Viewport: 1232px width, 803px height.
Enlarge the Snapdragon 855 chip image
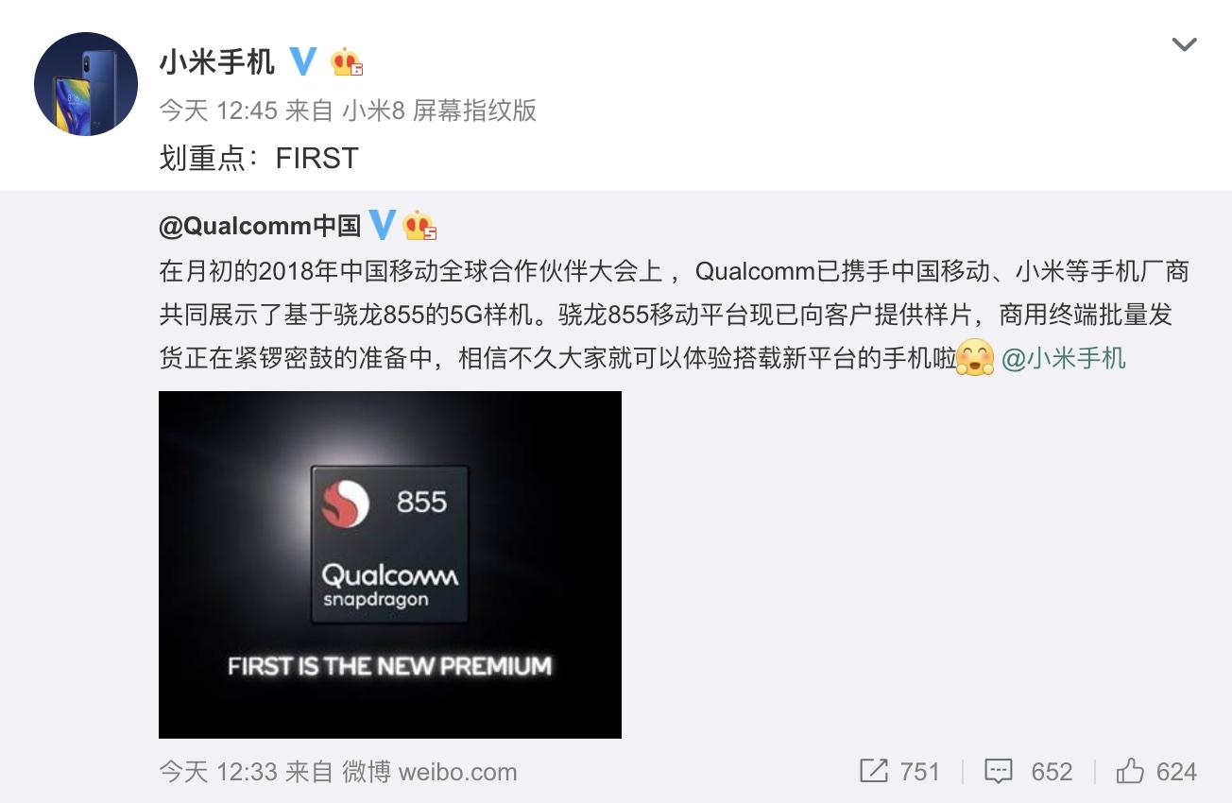pos(390,564)
